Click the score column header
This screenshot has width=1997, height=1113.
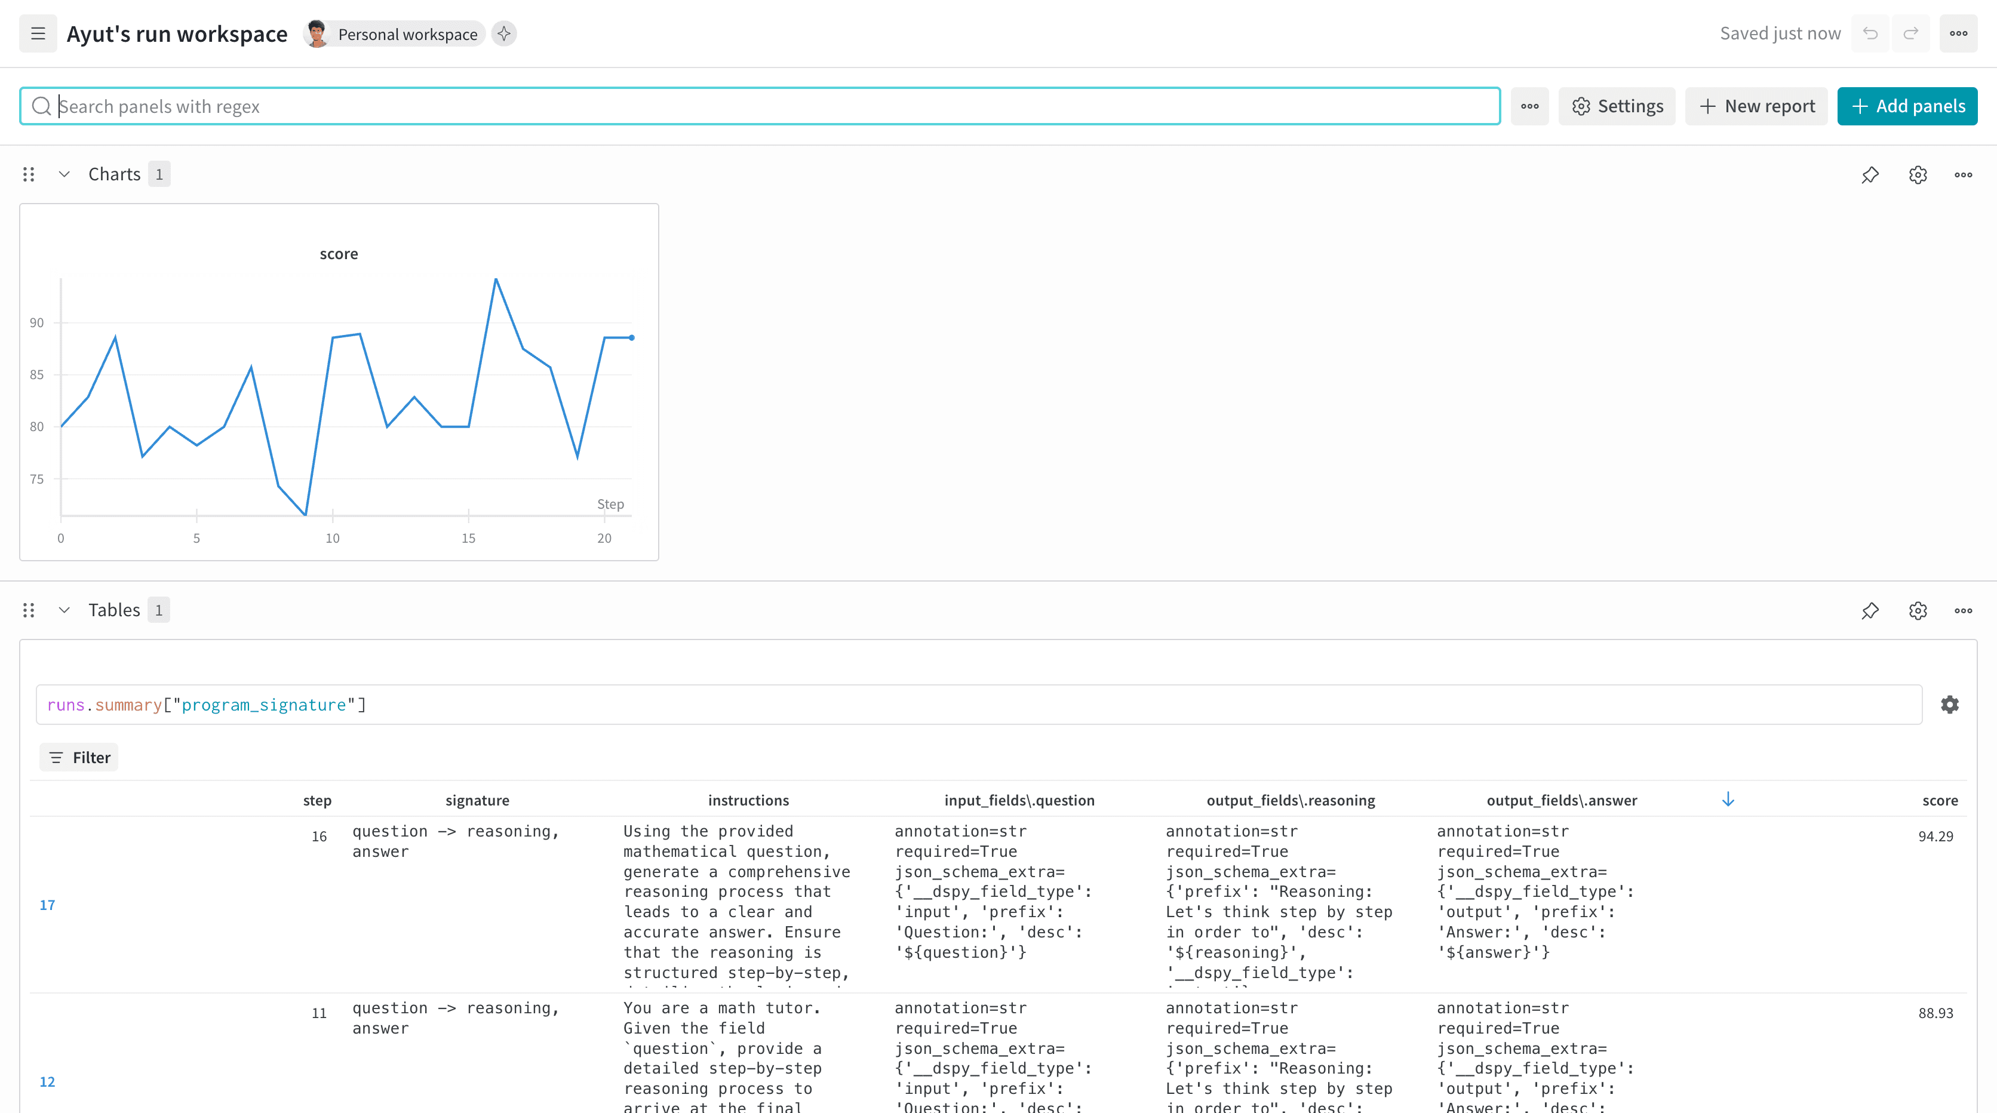(1940, 800)
